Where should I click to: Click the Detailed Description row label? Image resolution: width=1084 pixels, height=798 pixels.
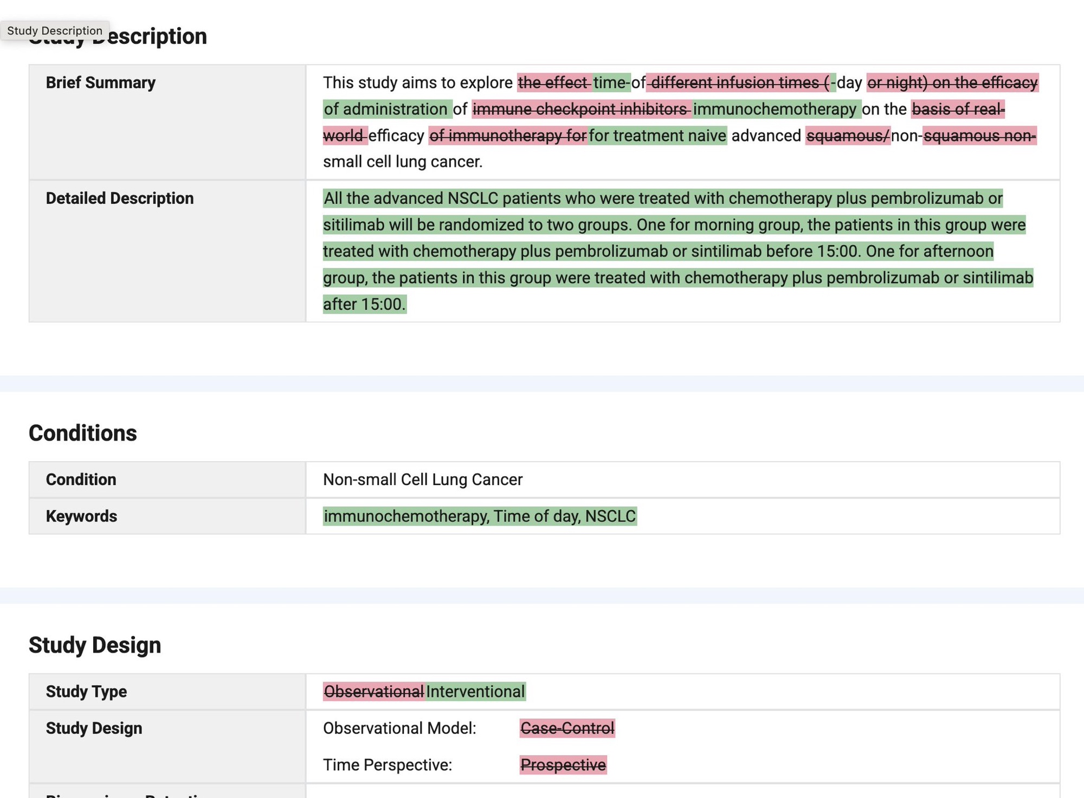119,198
